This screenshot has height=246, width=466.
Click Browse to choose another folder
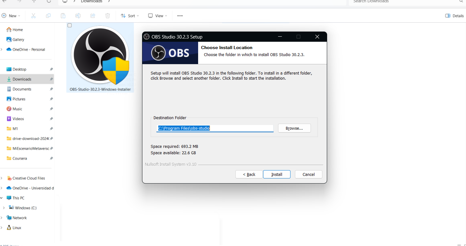tap(294, 128)
